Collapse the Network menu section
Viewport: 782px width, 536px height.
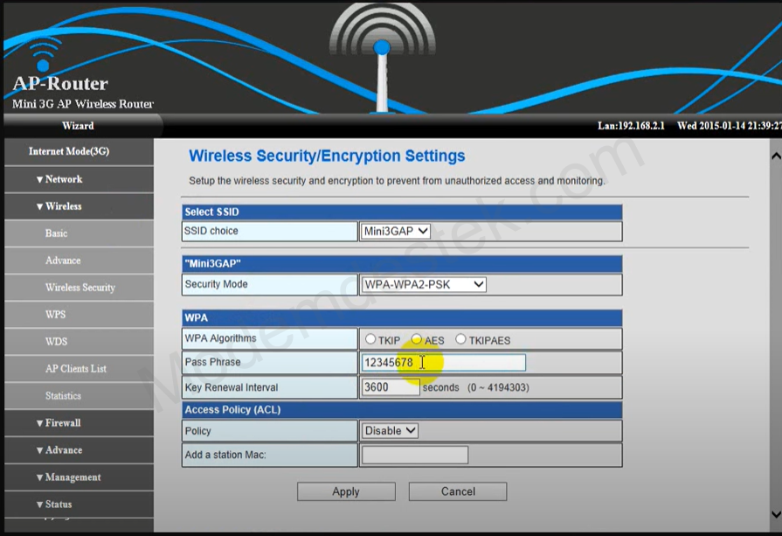tap(59, 179)
